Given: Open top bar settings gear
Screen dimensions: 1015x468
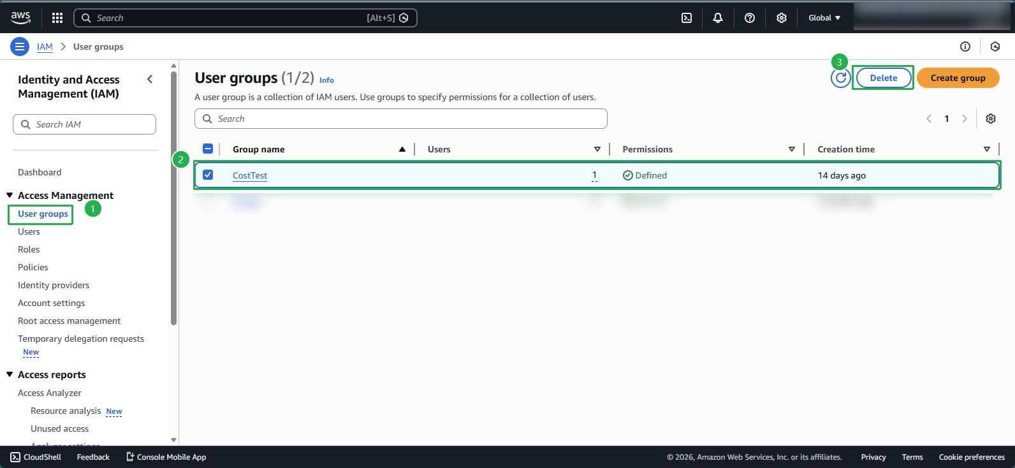Looking at the screenshot, I should click(782, 18).
